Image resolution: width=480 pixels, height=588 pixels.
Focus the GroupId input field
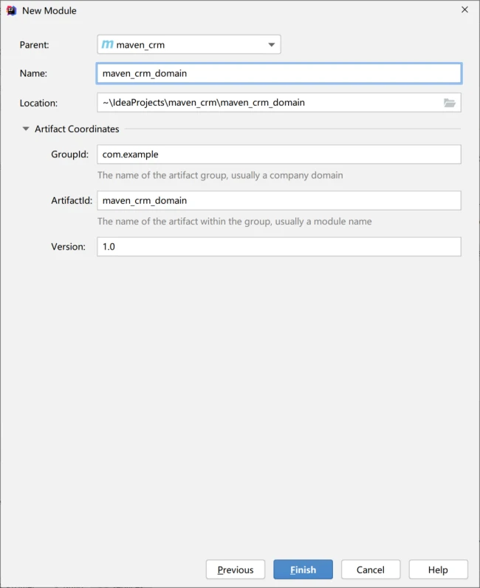[x=278, y=154]
